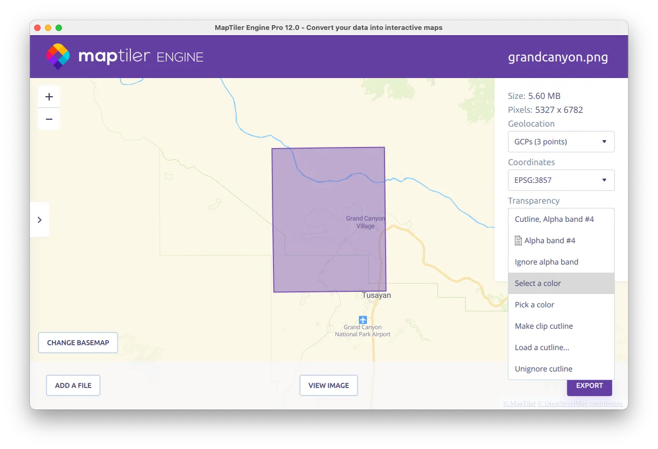The height and width of the screenshot is (449, 658).
Task: Click the airport icon near Tusayan
Action: [x=363, y=320]
